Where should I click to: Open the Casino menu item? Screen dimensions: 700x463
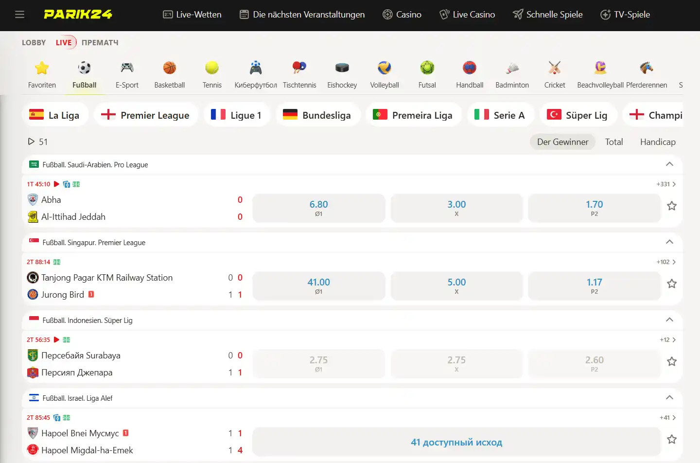[402, 15]
